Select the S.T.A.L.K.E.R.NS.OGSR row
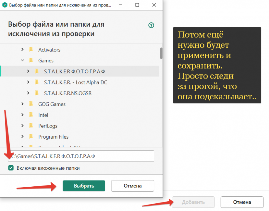The image size is (269, 211). (x=79, y=93)
